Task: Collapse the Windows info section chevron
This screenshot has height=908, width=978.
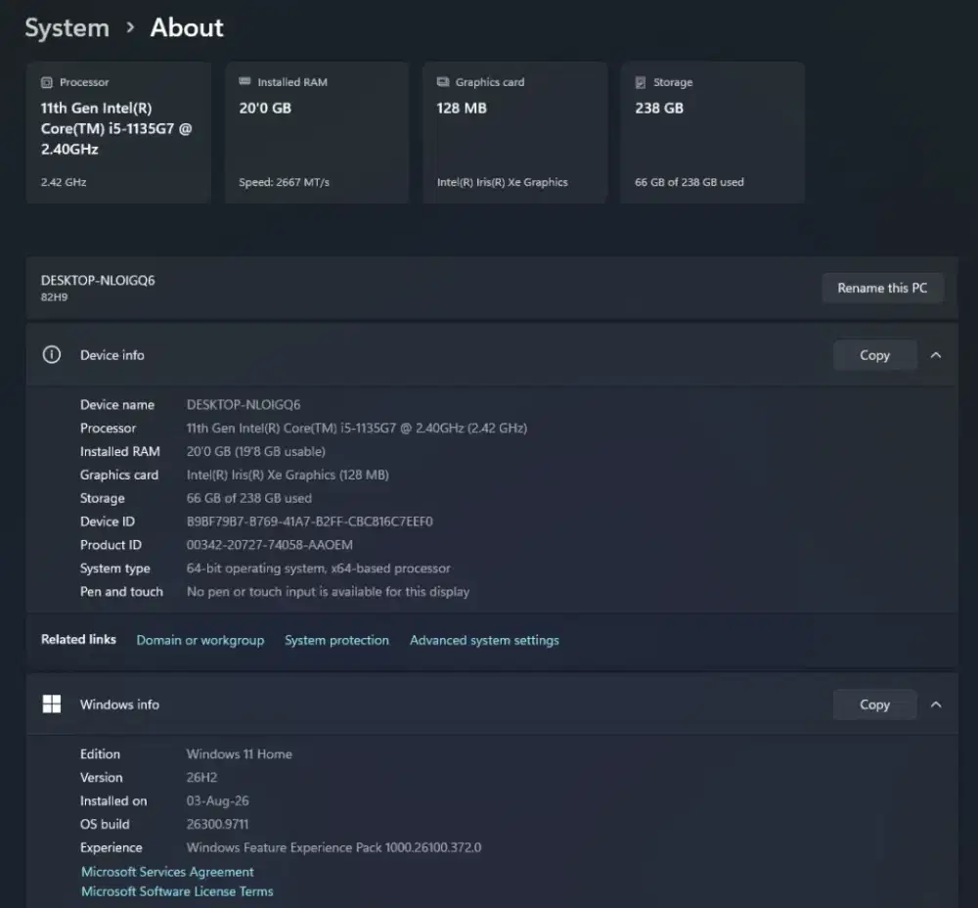Action: click(x=936, y=704)
